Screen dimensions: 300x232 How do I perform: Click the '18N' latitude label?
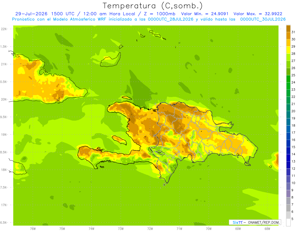(x=4, y=170)
